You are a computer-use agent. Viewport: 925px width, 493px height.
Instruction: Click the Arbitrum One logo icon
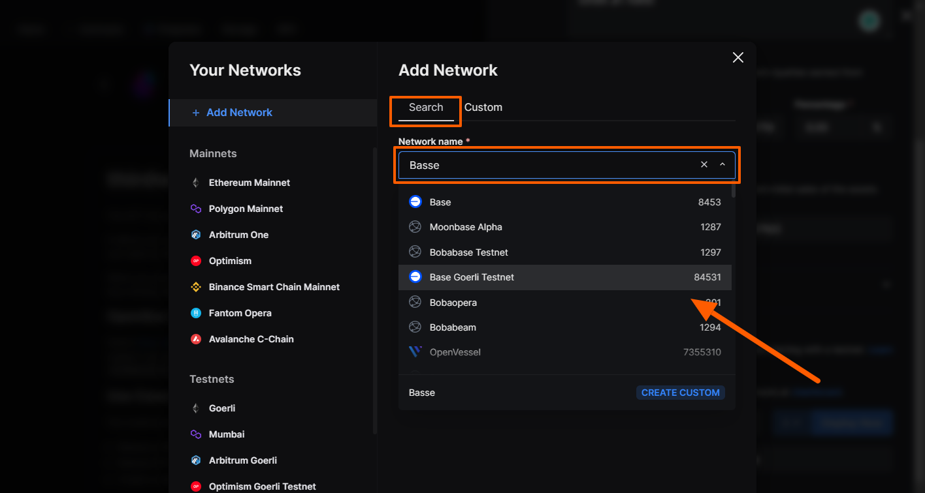(195, 235)
